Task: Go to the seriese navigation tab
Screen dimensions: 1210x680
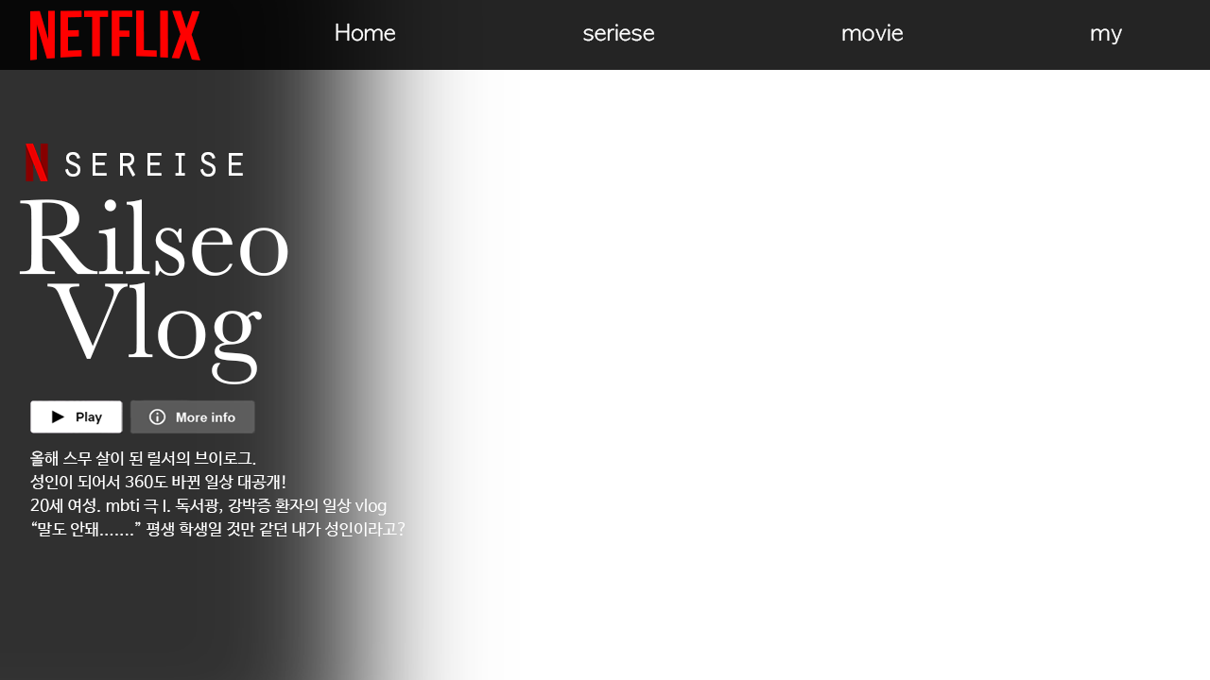Action: [618, 33]
